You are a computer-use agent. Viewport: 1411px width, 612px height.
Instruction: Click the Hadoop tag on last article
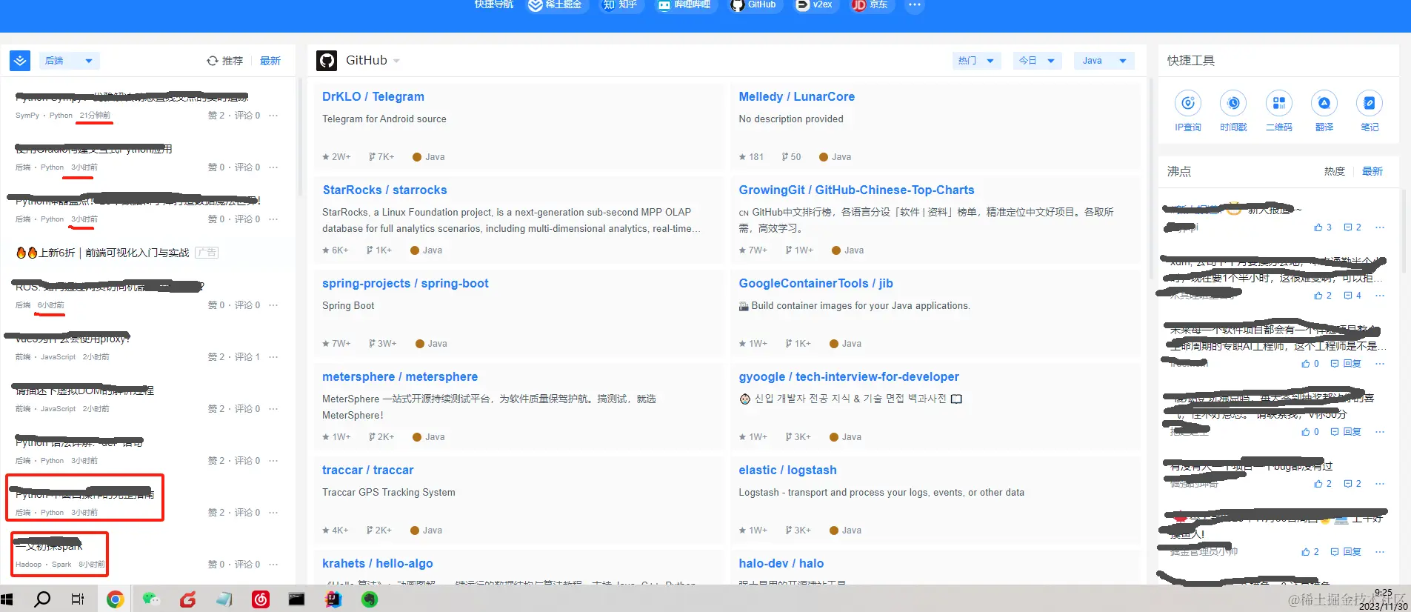pos(29,565)
